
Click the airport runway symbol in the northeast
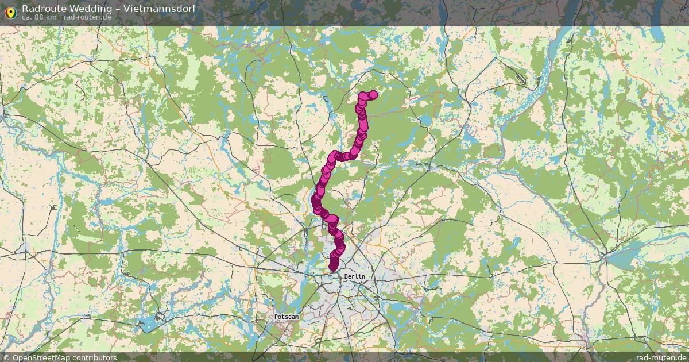tap(520, 78)
